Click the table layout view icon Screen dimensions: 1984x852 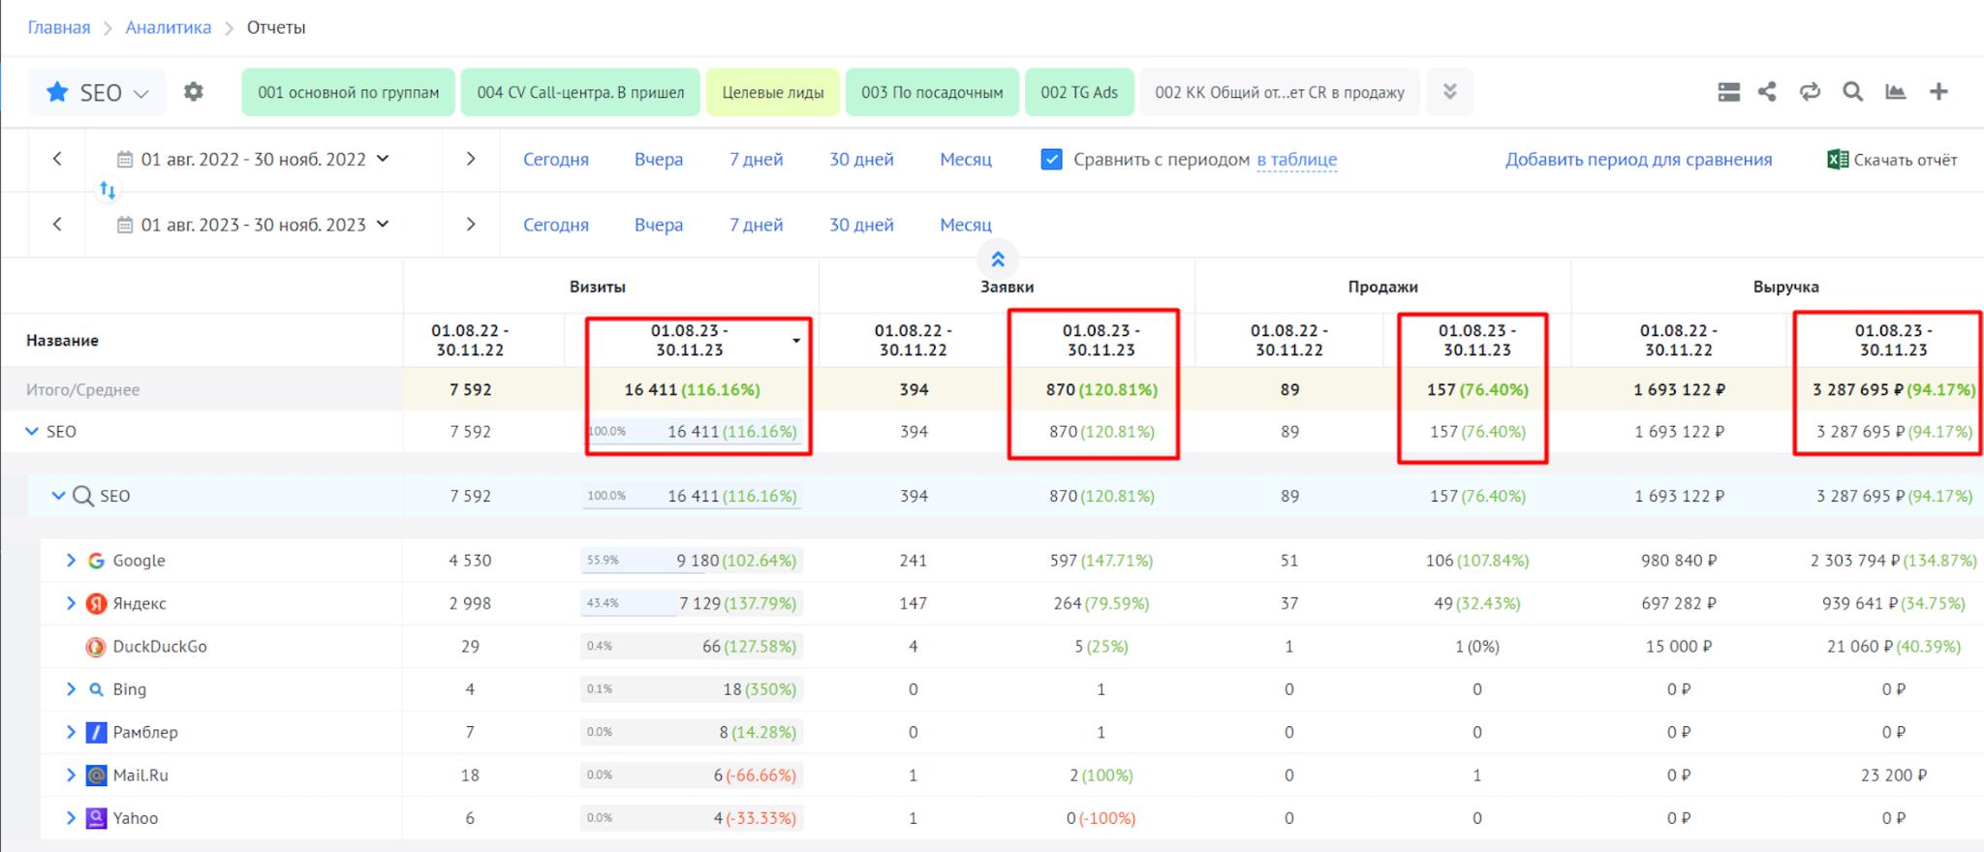pyautogui.click(x=1728, y=92)
